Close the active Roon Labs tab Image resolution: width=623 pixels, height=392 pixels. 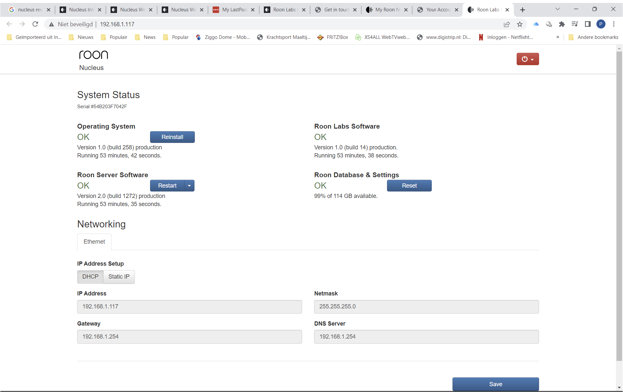pyautogui.click(x=507, y=10)
